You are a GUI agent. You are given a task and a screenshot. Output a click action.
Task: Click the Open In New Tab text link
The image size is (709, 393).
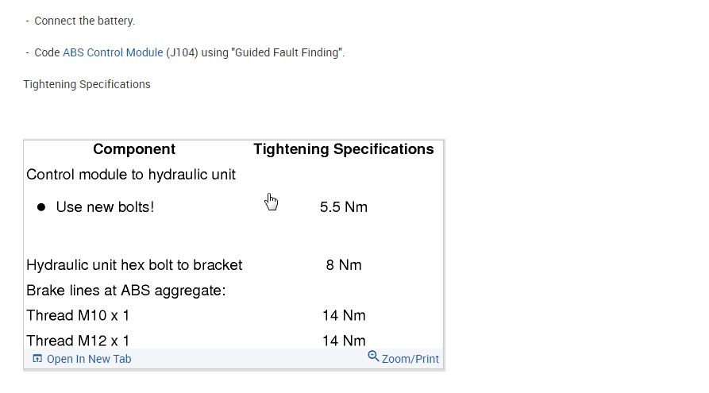tap(89, 359)
